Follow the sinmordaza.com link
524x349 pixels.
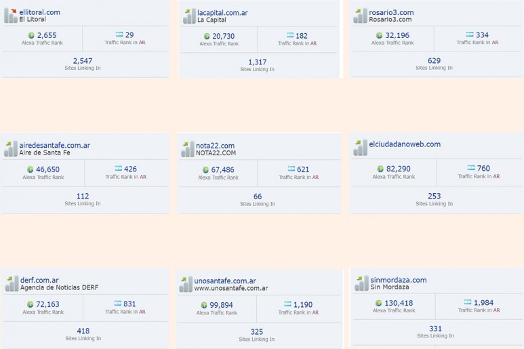click(x=399, y=280)
